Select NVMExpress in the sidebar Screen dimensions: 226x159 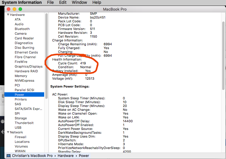(x=24, y=81)
